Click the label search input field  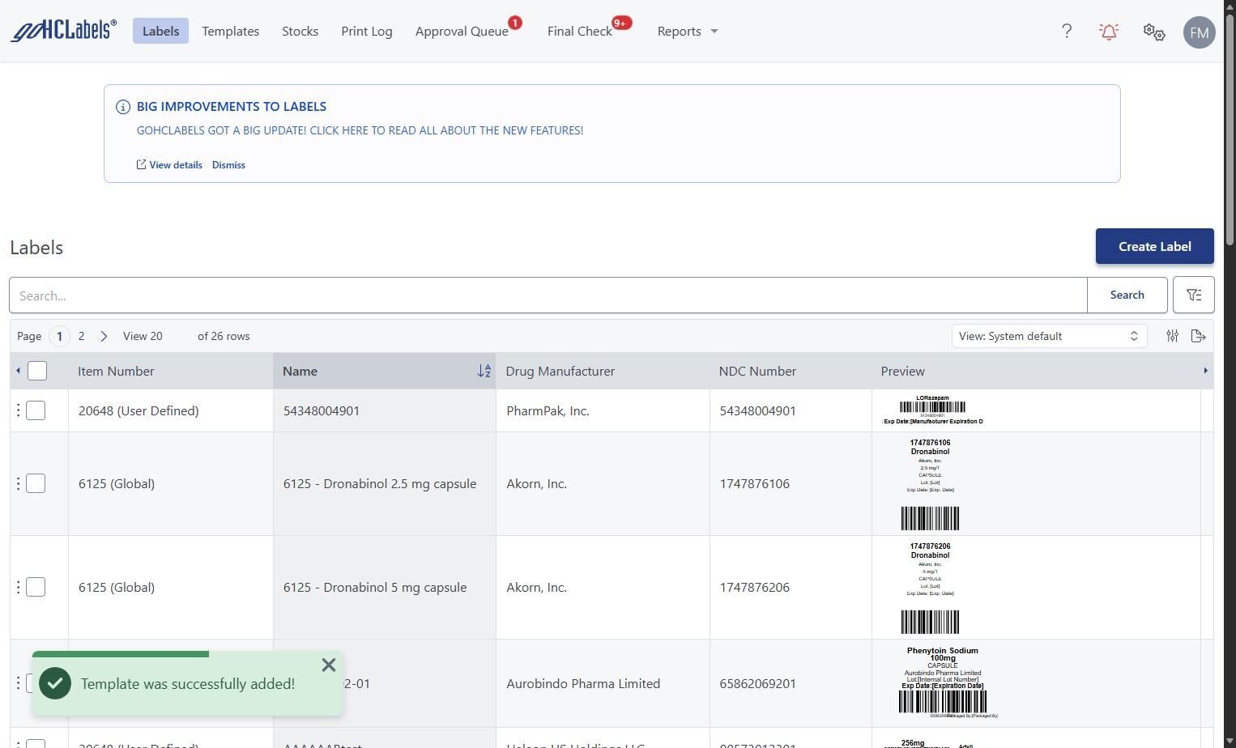548,295
